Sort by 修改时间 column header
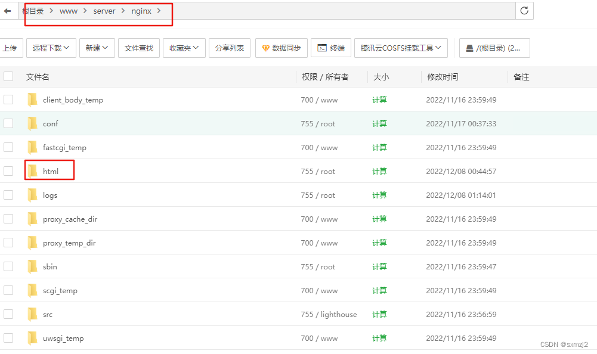This screenshot has height=354, width=597. pyautogui.click(x=443, y=77)
